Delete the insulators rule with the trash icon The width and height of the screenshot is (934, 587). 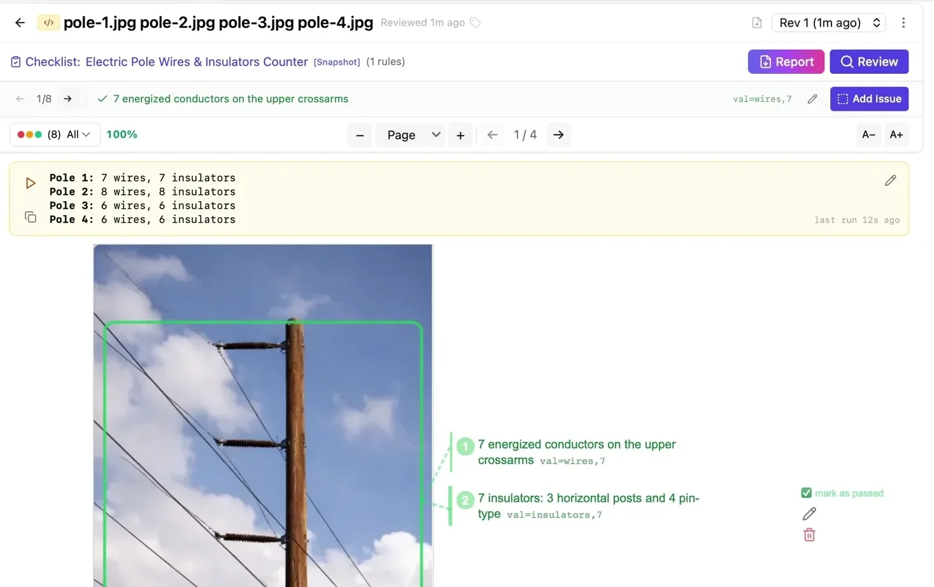[x=809, y=535]
